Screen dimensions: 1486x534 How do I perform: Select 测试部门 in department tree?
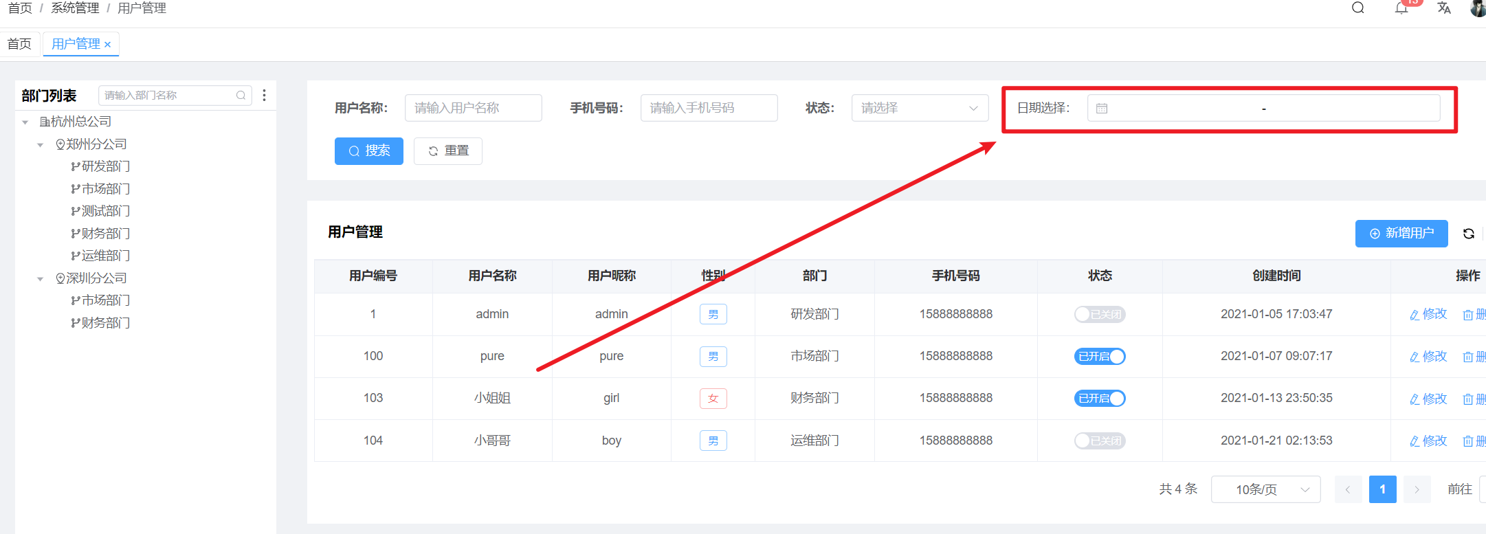tap(100, 211)
